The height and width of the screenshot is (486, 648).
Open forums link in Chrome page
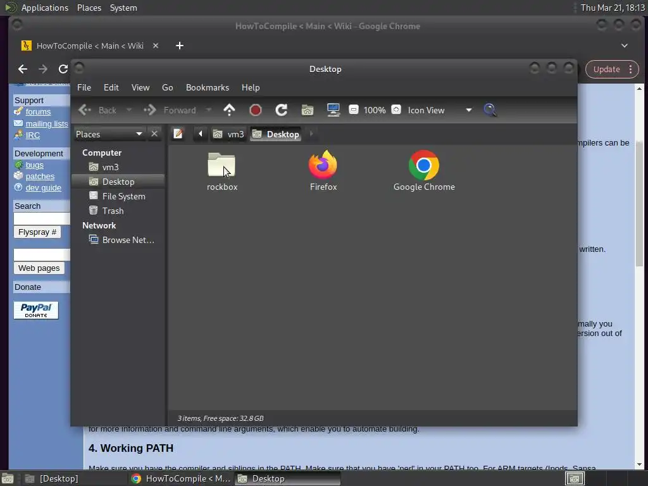pos(38,111)
